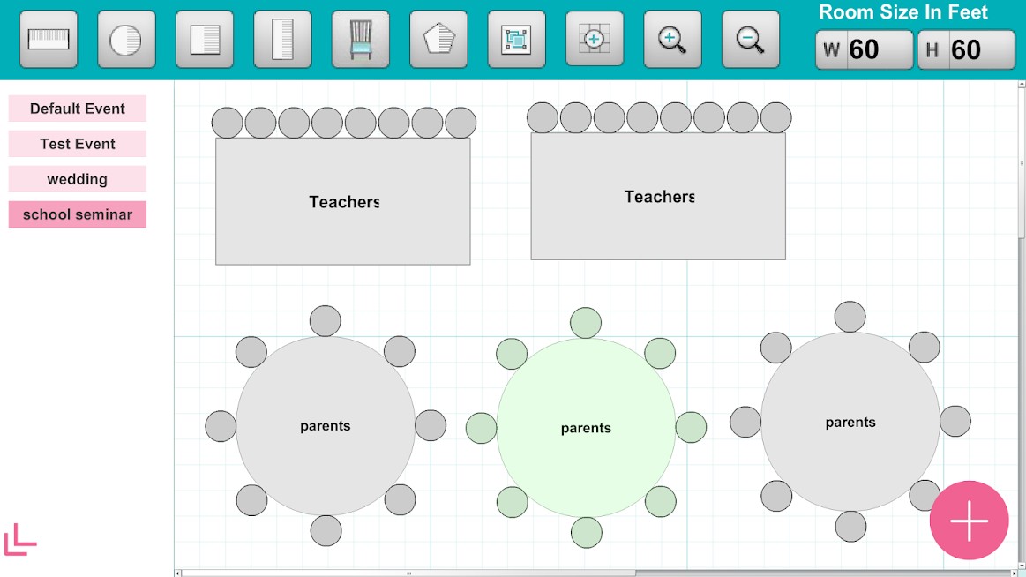
Task: Select the tall narrow table tool
Action: click(282, 40)
